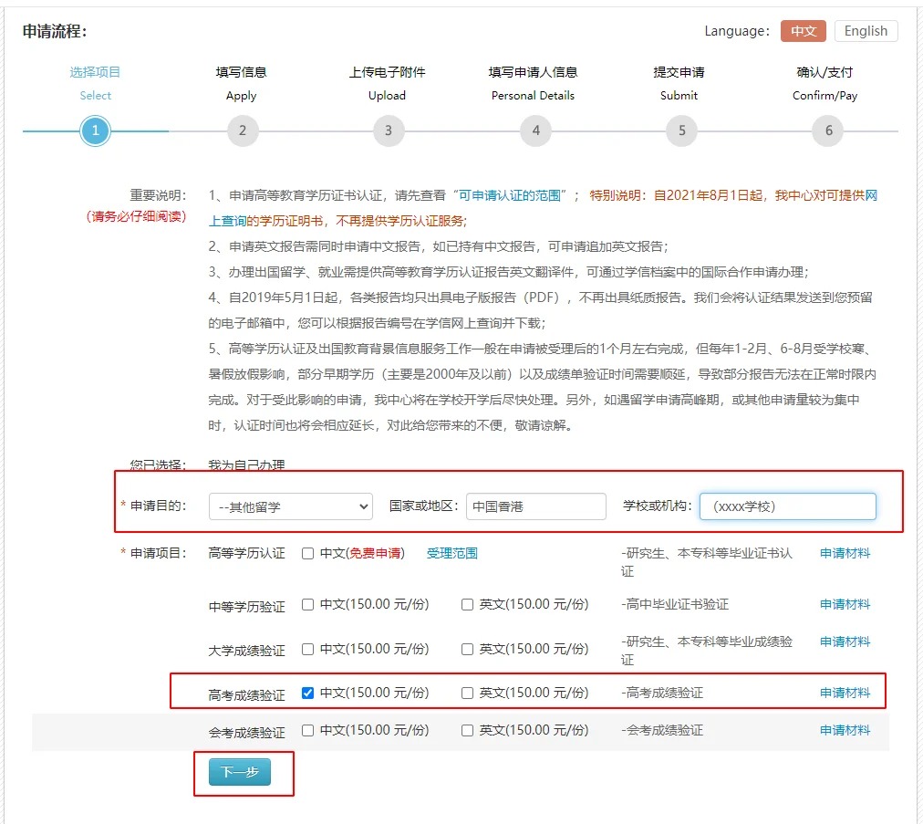Open 申请材料 link for 大学成绩验证
Screen dimensions: 923x824
click(x=845, y=641)
